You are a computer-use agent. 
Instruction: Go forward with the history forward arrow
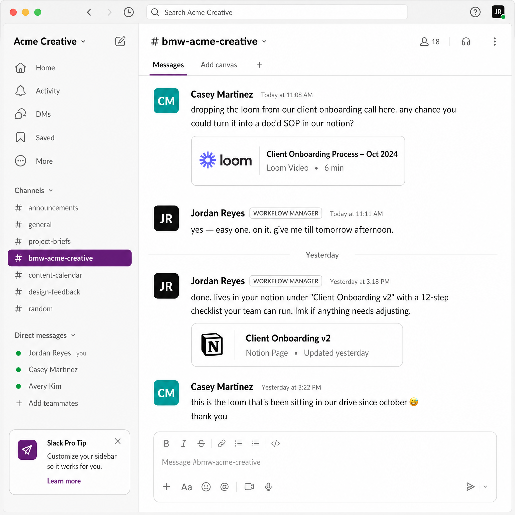(x=109, y=12)
